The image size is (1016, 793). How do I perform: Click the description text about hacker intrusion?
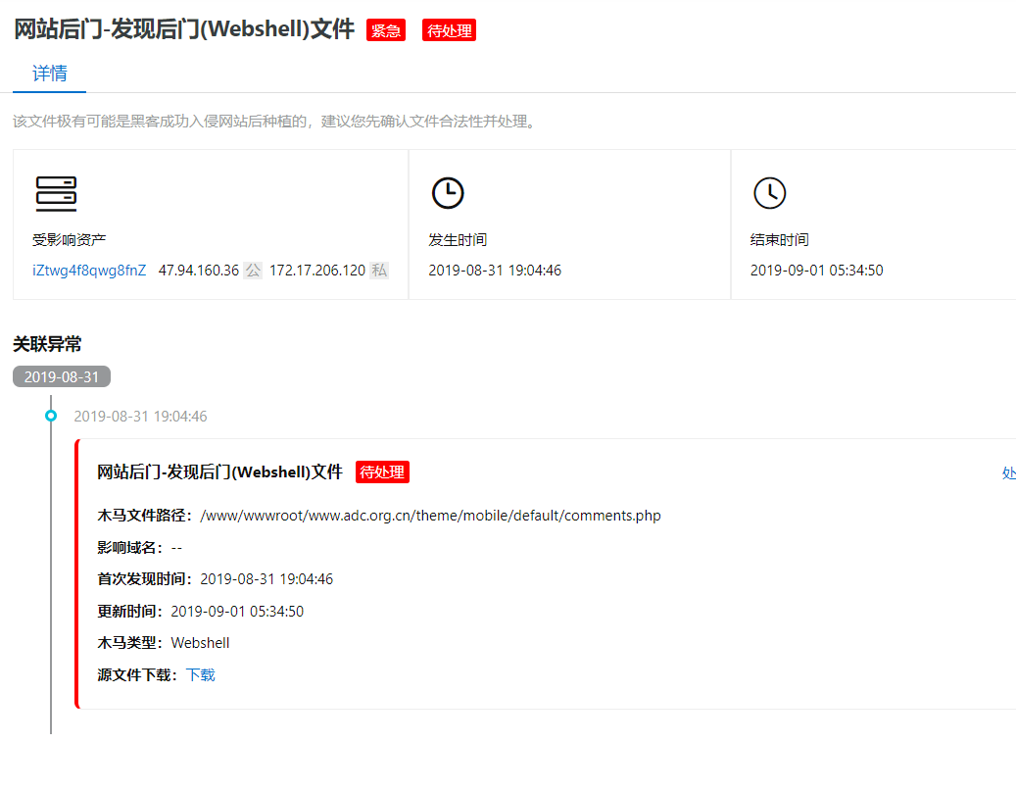tap(276, 122)
